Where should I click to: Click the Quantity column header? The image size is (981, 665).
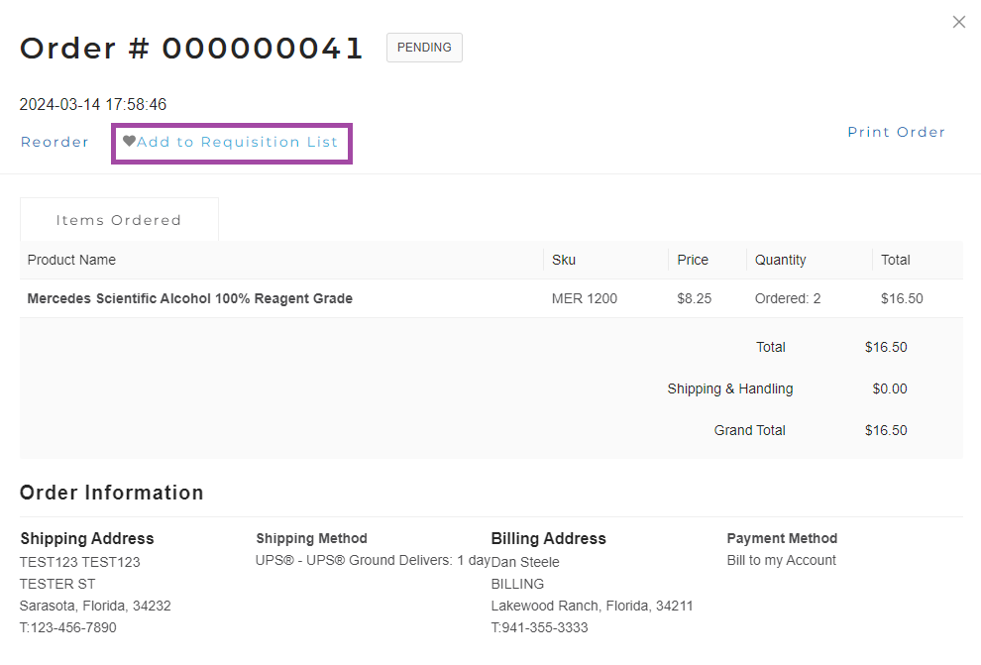click(780, 260)
